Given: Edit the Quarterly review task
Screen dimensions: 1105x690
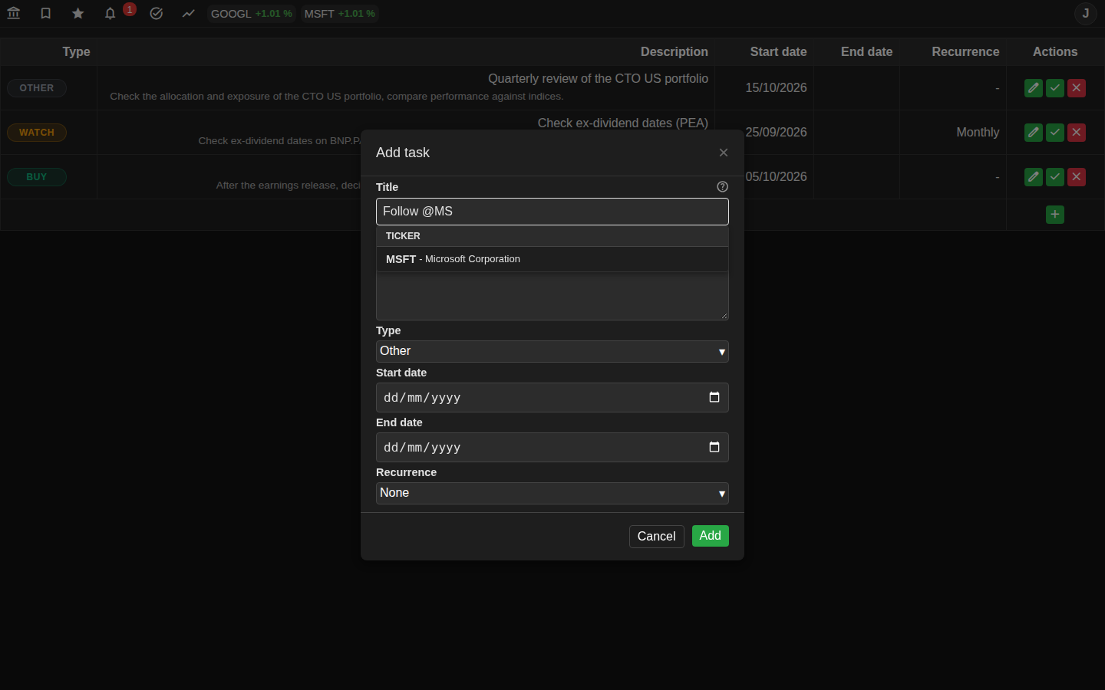Looking at the screenshot, I should tap(1034, 88).
